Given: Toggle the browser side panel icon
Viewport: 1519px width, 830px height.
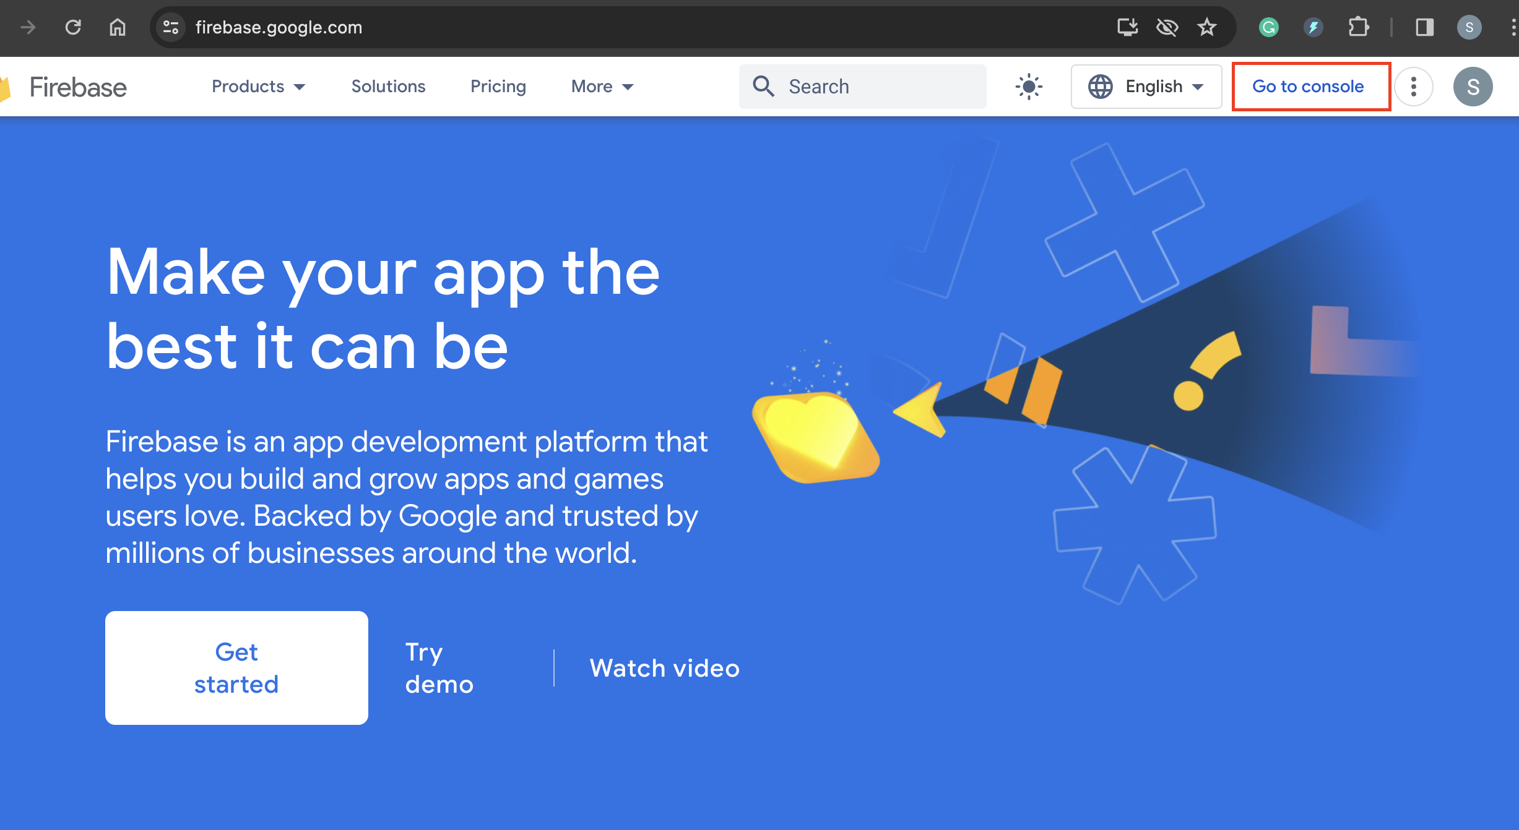Looking at the screenshot, I should click(x=1424, y=27).
